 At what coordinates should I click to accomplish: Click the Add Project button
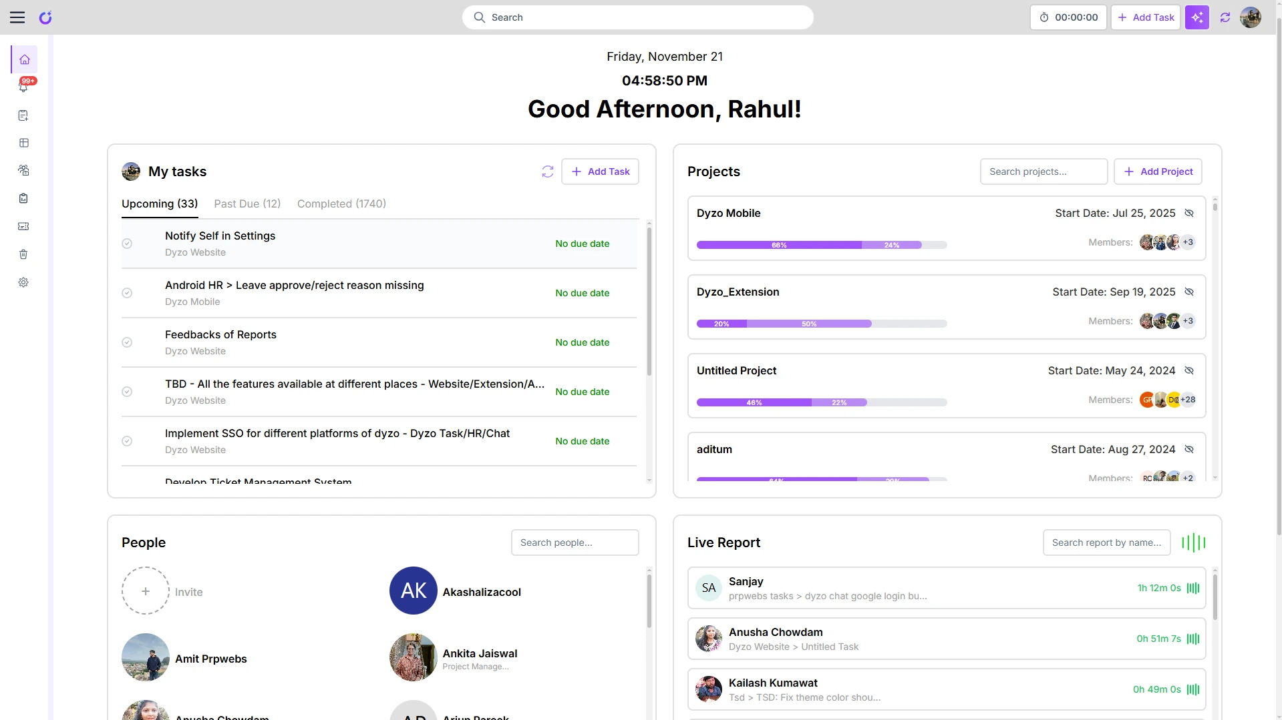(1158, 171)
